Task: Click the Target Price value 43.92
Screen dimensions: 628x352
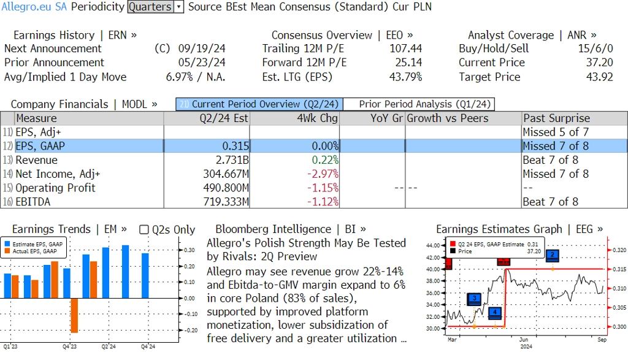Action: pyautogui.click(x=600, y=77)
